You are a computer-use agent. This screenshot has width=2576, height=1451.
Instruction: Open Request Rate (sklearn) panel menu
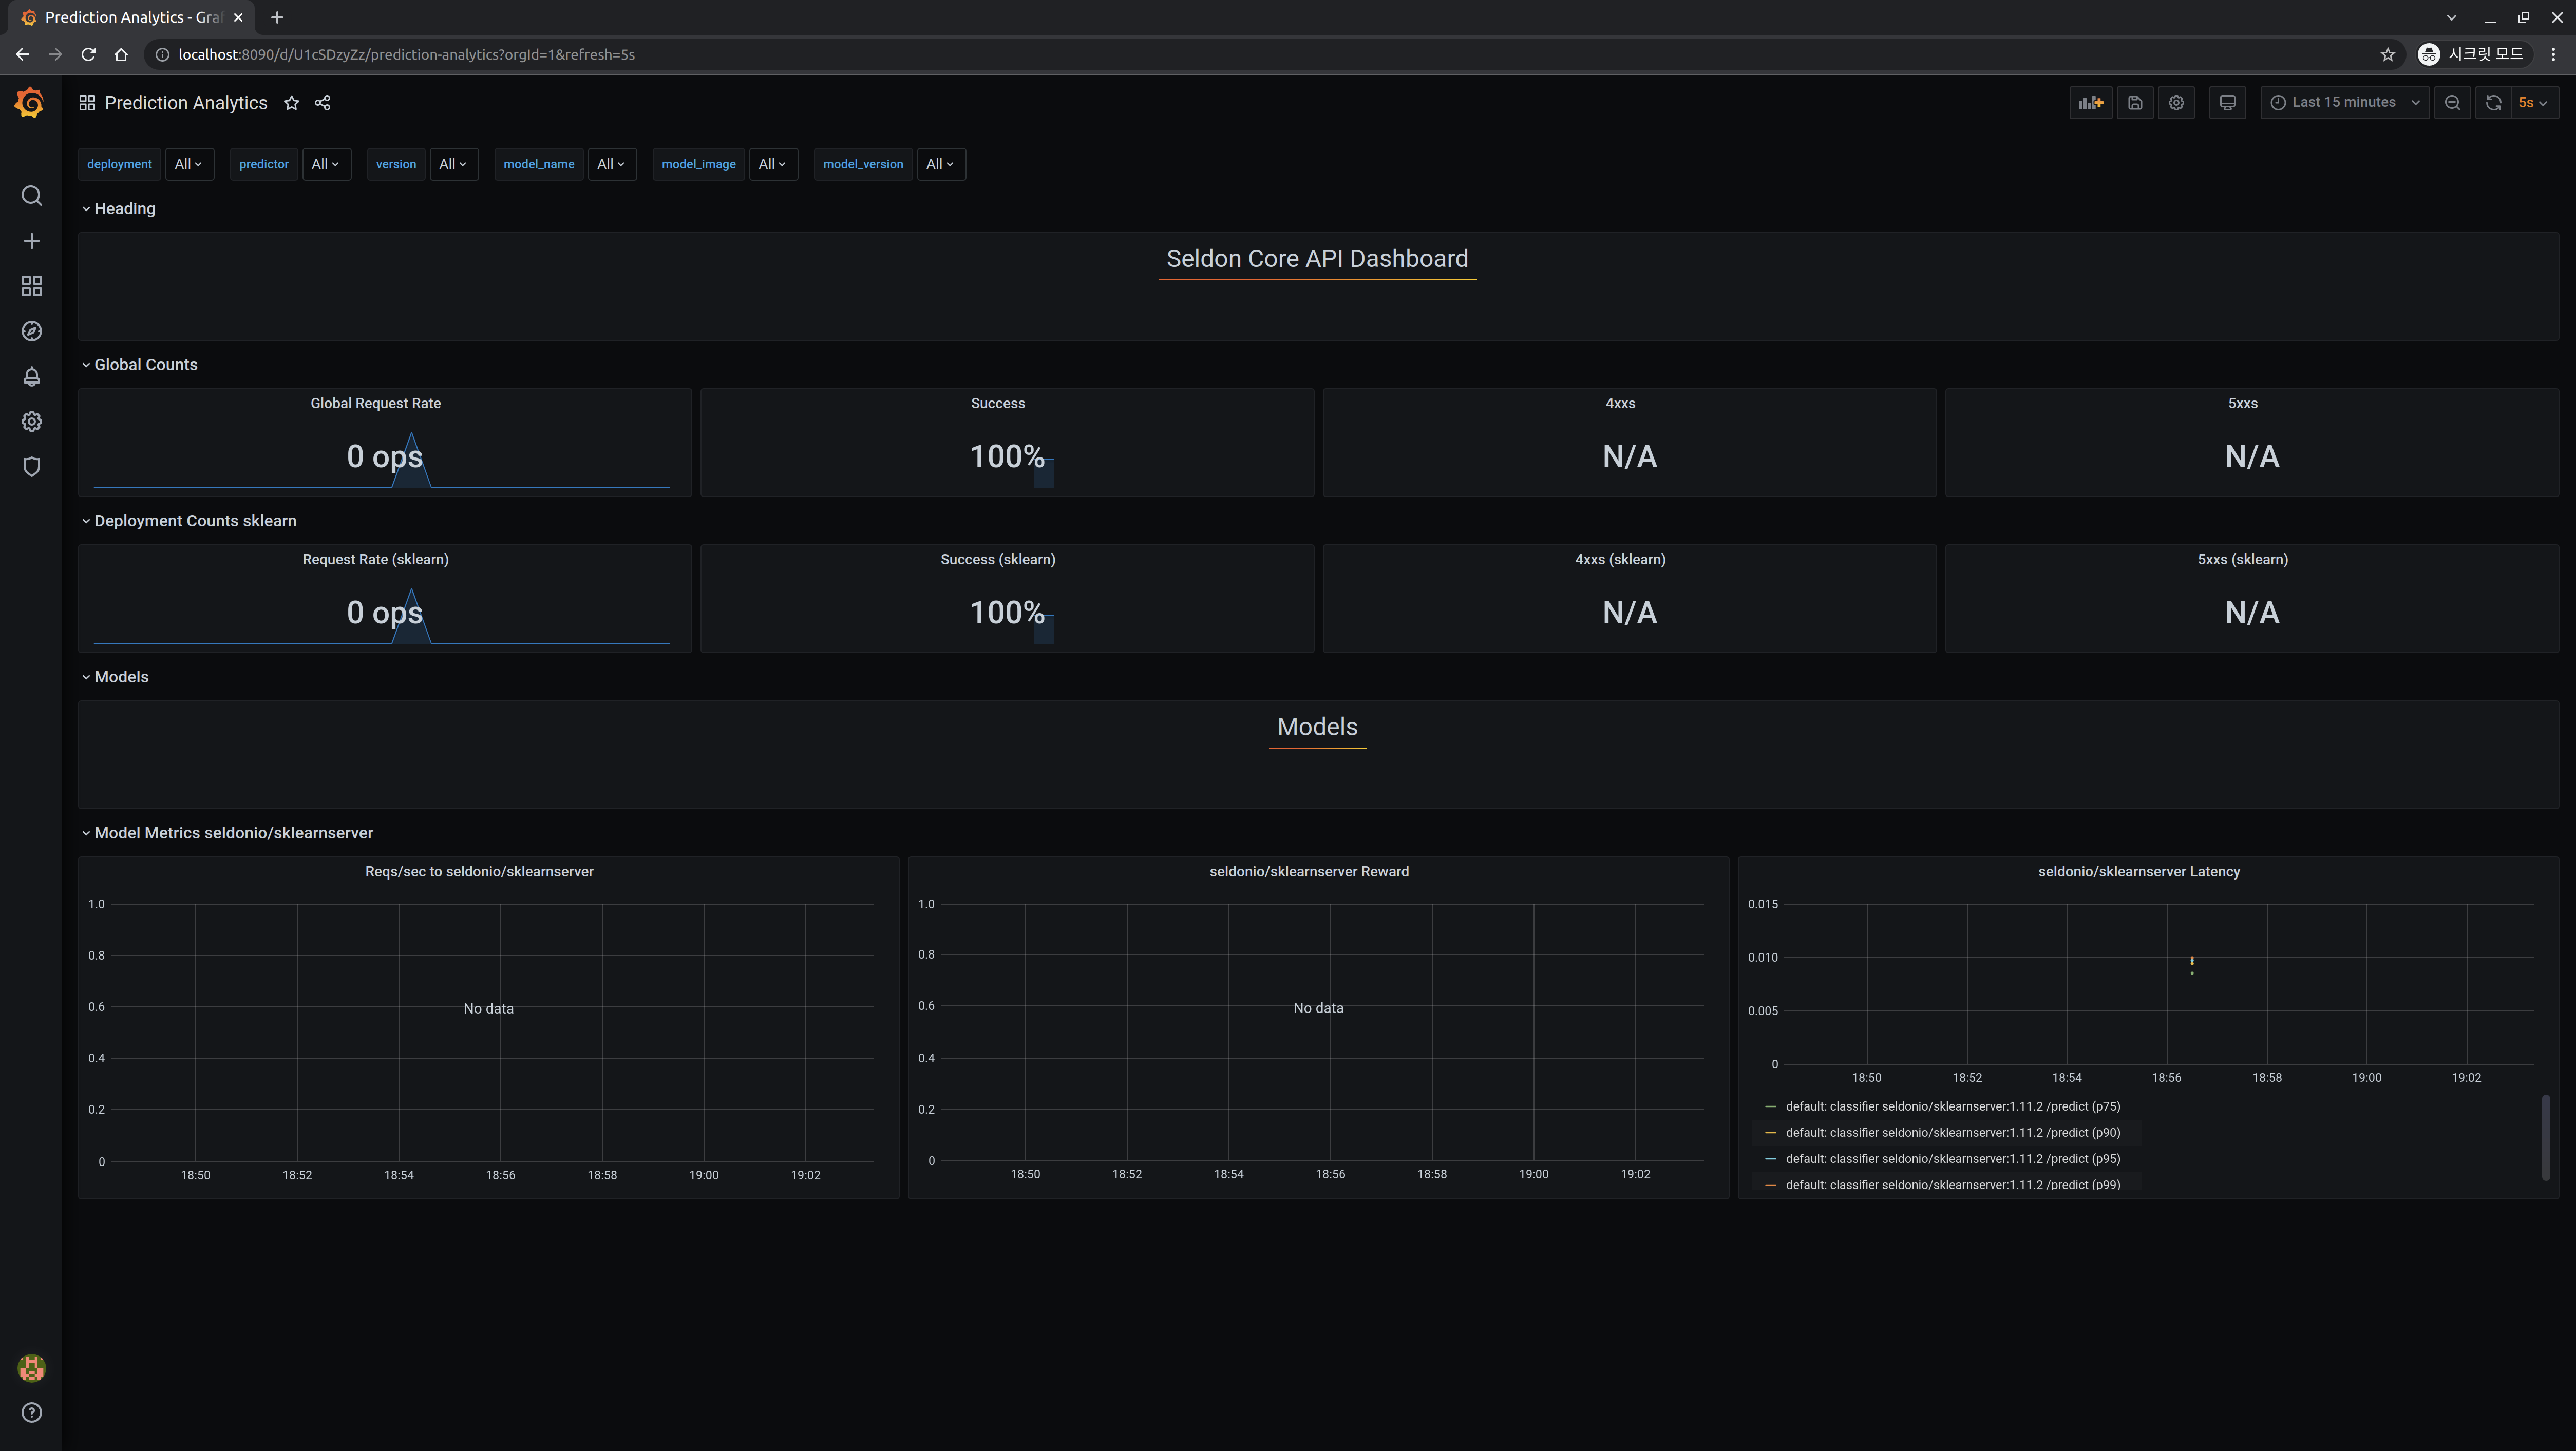click(x=375, y=560)
